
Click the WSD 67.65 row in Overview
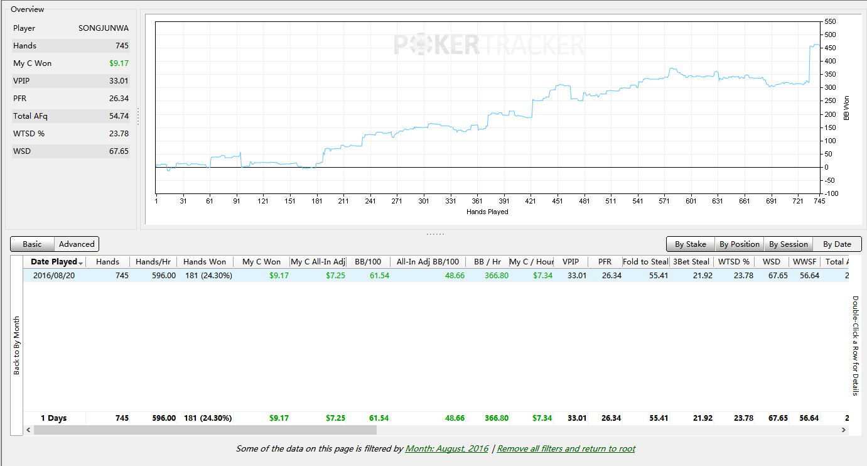[71, 151]
